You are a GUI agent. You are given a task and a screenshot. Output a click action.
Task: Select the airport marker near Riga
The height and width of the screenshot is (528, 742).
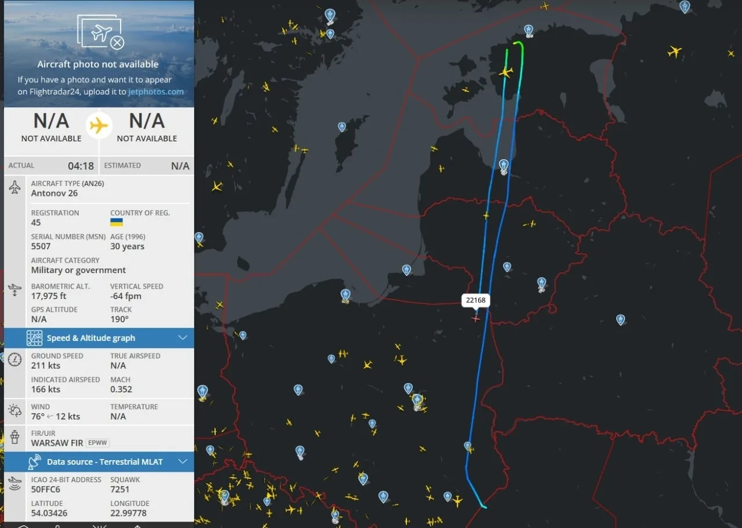(x=504, y=166)
